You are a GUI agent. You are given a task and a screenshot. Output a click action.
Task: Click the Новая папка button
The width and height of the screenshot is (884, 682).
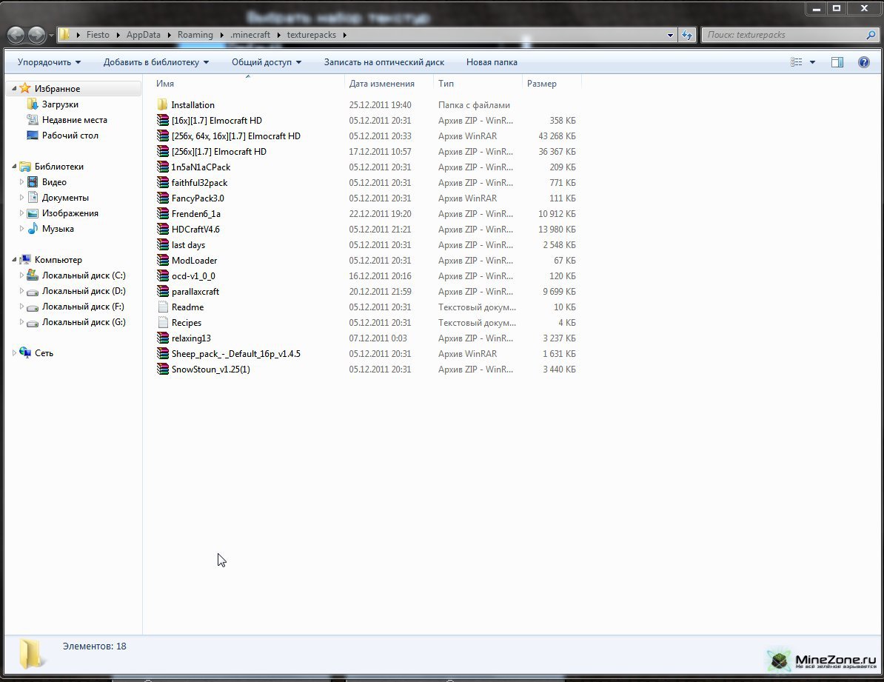492,62
